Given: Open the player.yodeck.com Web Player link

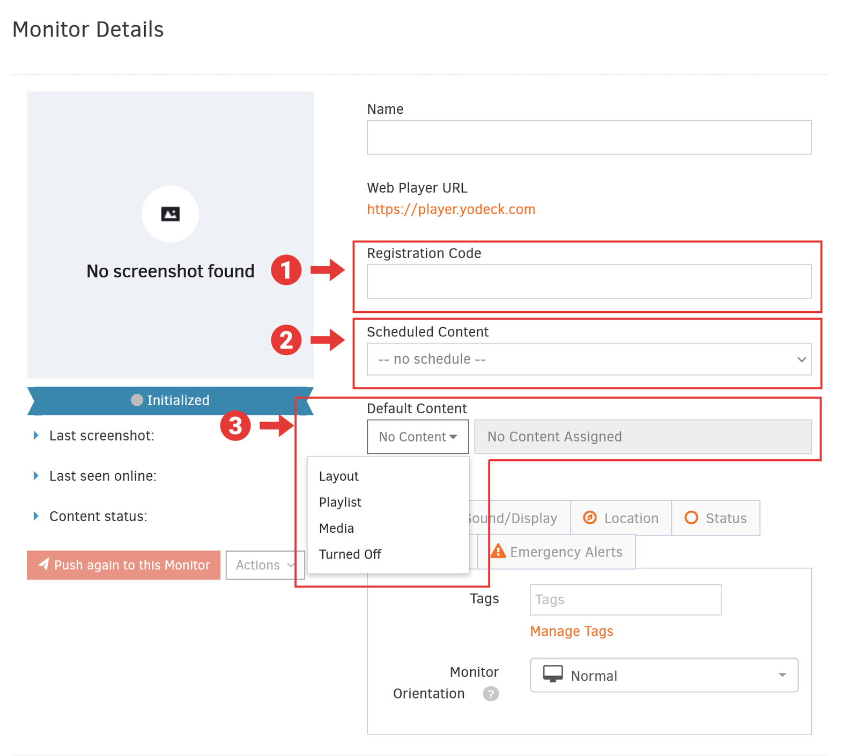Looking at the screenshot, I should coord(450,209).
